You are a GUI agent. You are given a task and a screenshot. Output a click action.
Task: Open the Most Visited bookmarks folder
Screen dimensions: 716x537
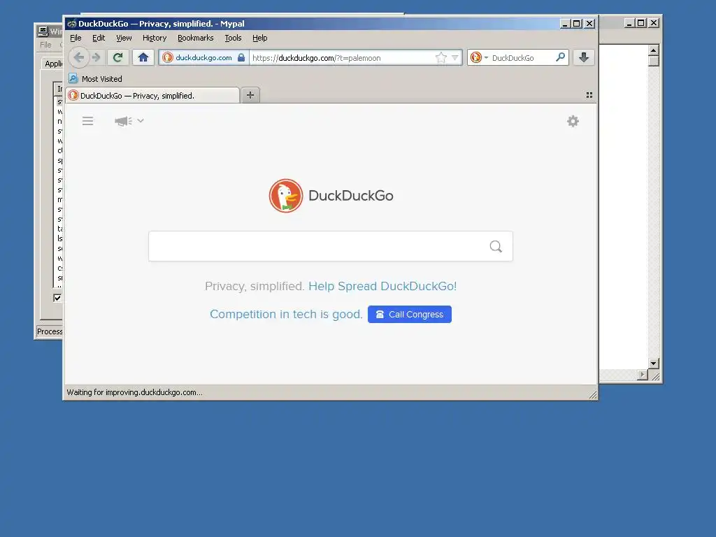[95, 78]
